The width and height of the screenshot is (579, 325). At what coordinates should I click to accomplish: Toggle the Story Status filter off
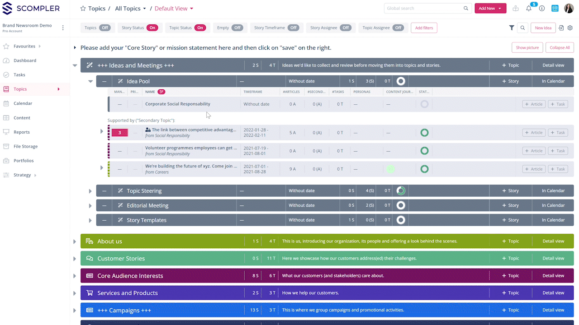point(152,28)
